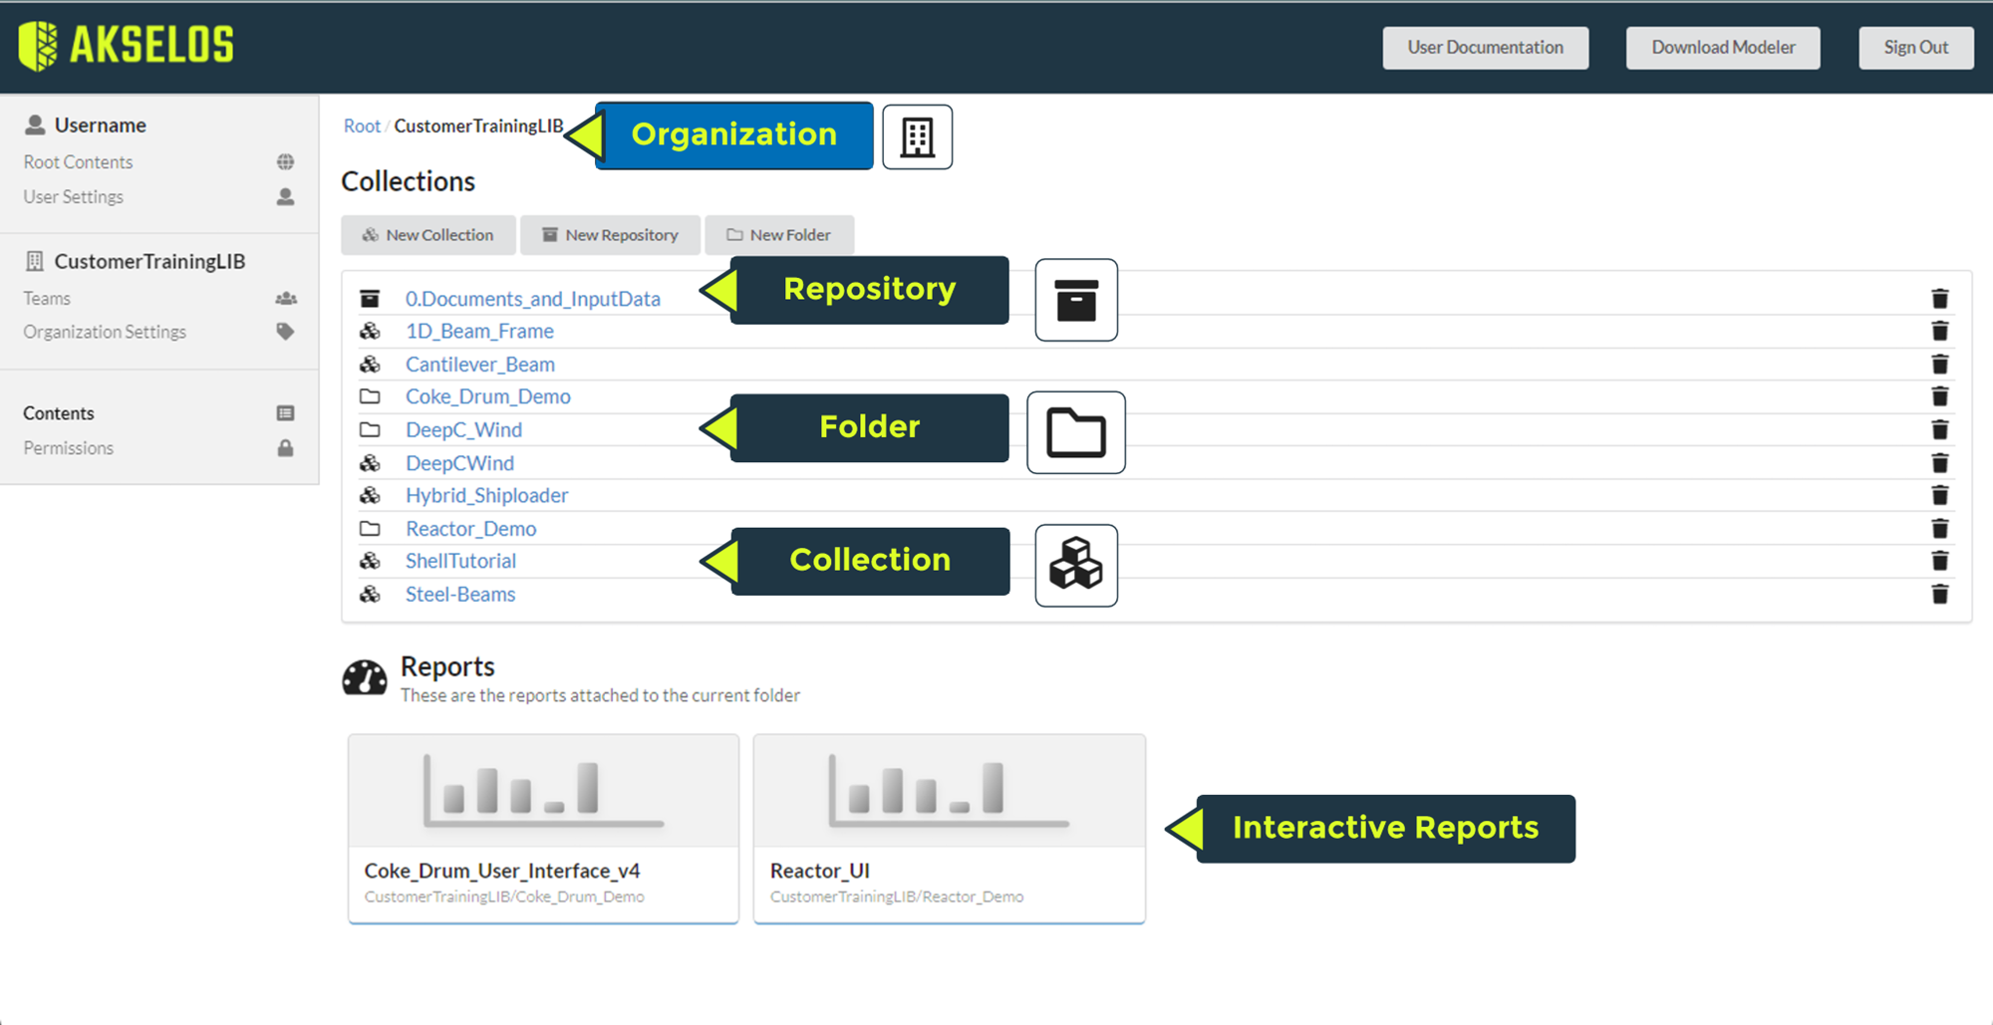The width and height of the screenshot is (1993, 1025).
Task: Click the Akselos logo in the header
Action: 127,46
